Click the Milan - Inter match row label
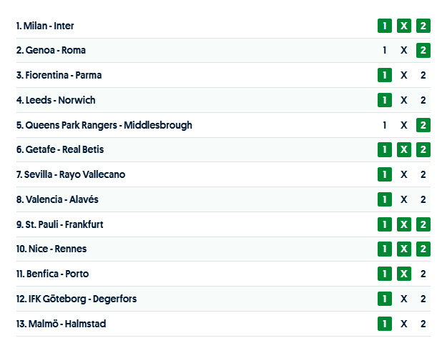Viewport: 447px width, 343px height. click(45, 26)
